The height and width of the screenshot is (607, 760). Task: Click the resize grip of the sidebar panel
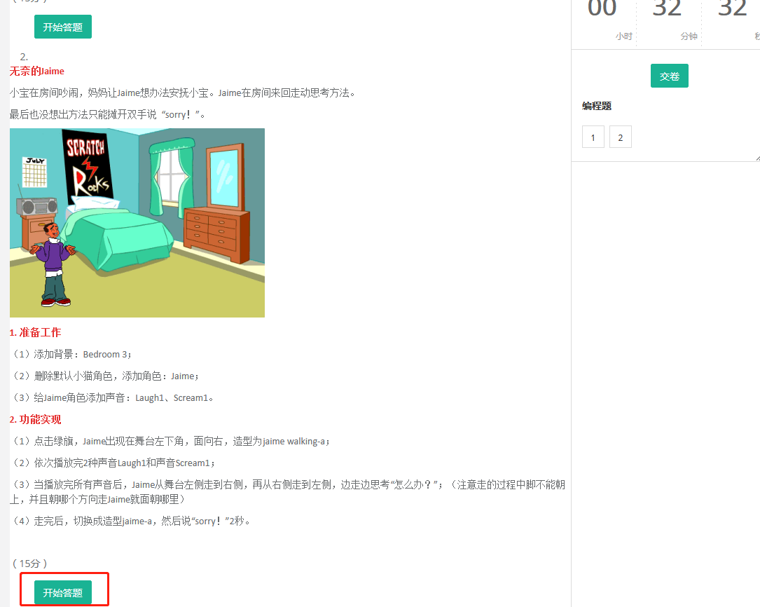tap(758, 158)
